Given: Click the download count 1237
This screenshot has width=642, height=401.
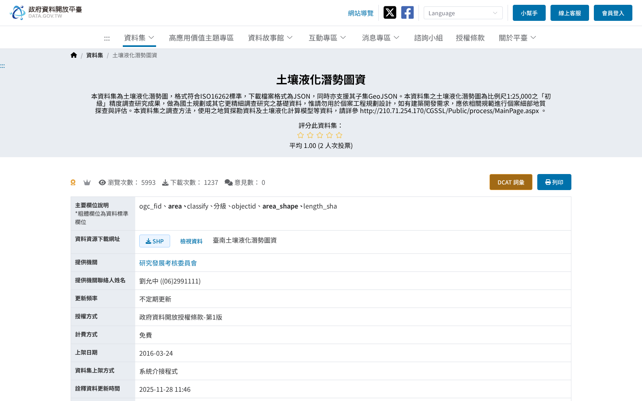Looking at the screenshot, I should point(211,182).
